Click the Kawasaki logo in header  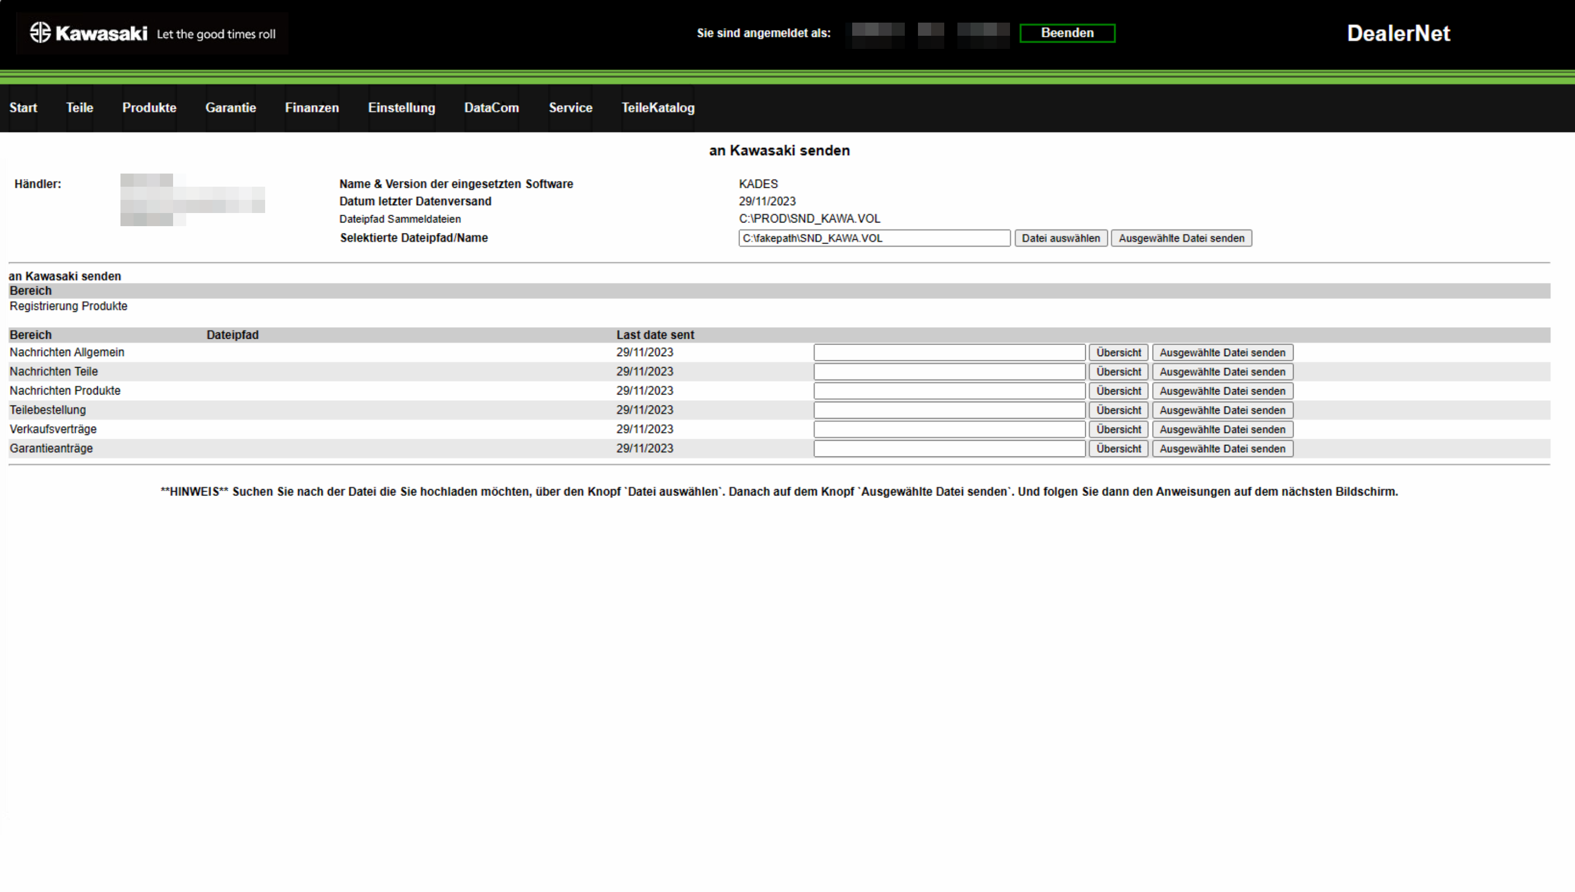(89, 33)
